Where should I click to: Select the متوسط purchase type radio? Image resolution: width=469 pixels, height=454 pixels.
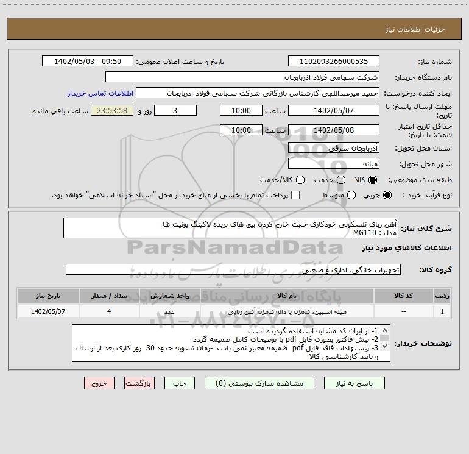(351, 195)
